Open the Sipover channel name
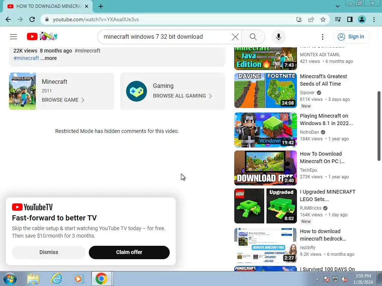 click(307, 93)
